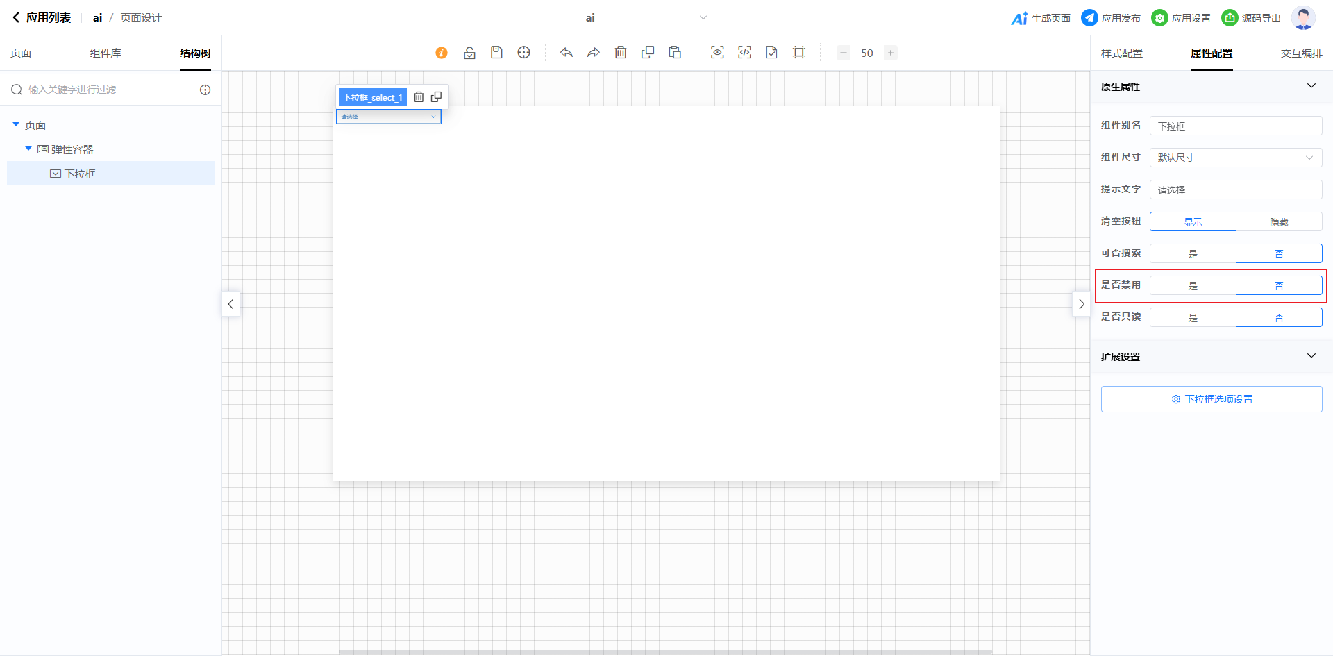Image resolution: width=1333 pixels, height=656 pixels.
Task: Click the source code view icon
Action: 744,53
